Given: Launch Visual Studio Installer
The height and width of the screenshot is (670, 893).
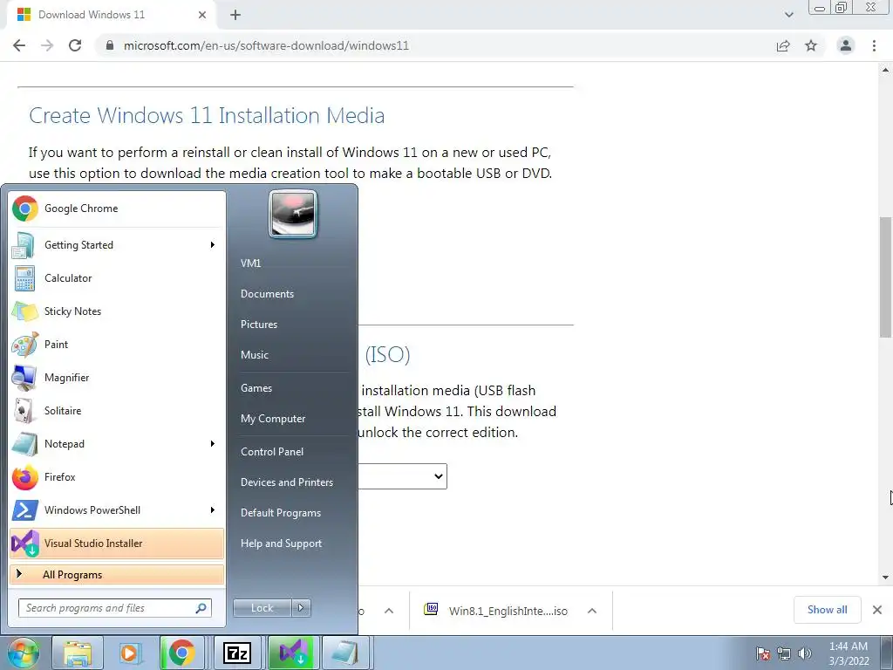Looking at the screenshot, I should tap(117, 543).
